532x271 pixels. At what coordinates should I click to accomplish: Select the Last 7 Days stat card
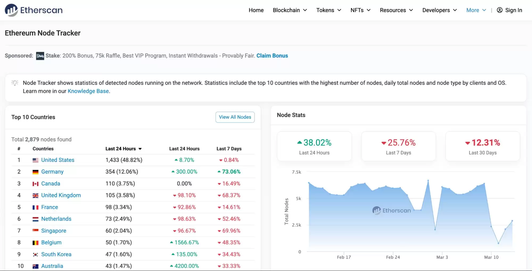398,146
